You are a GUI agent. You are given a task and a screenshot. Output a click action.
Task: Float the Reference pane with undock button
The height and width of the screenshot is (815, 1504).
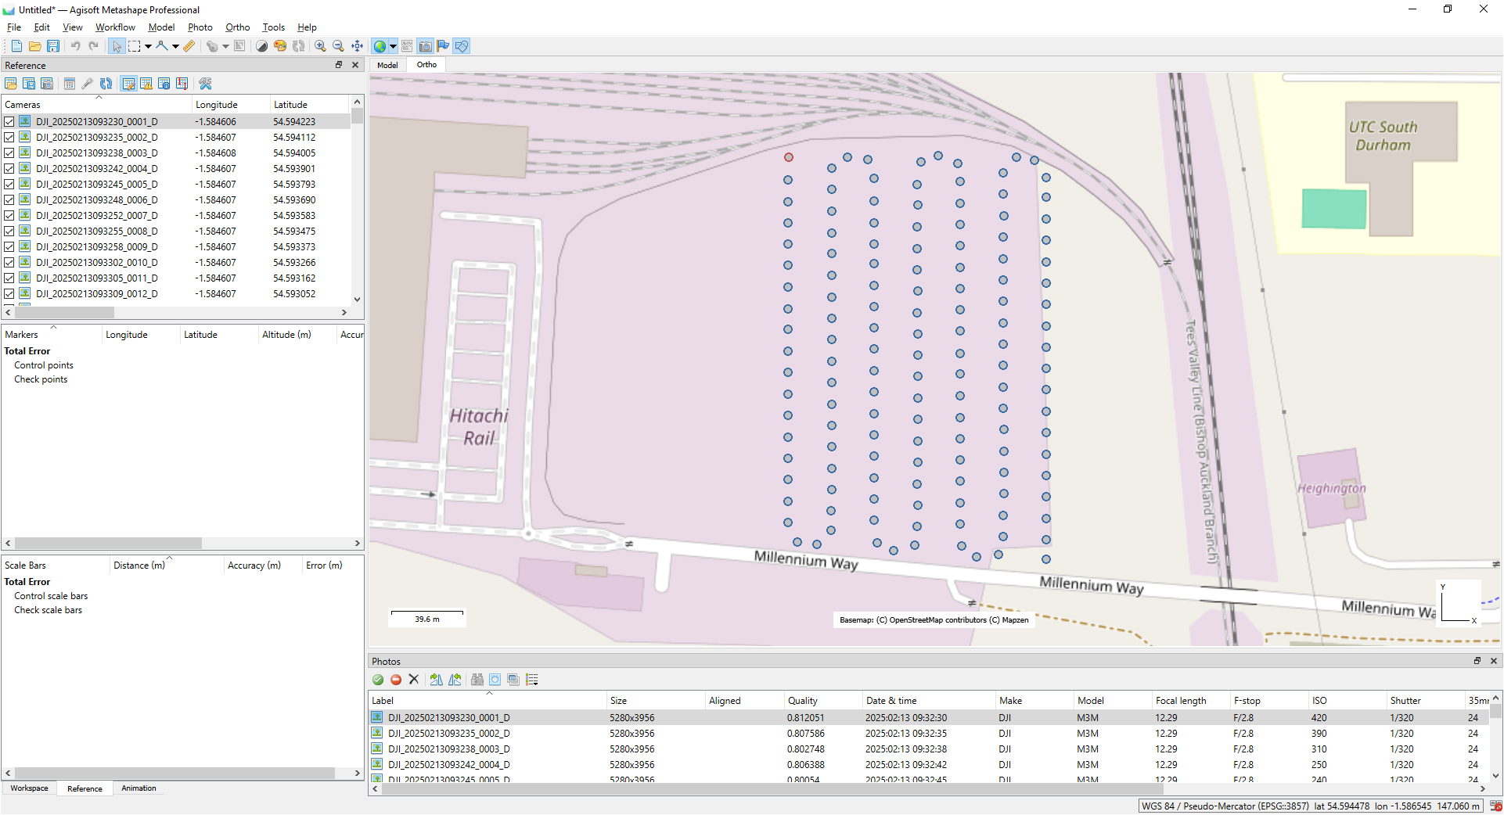tap(339, 65)
